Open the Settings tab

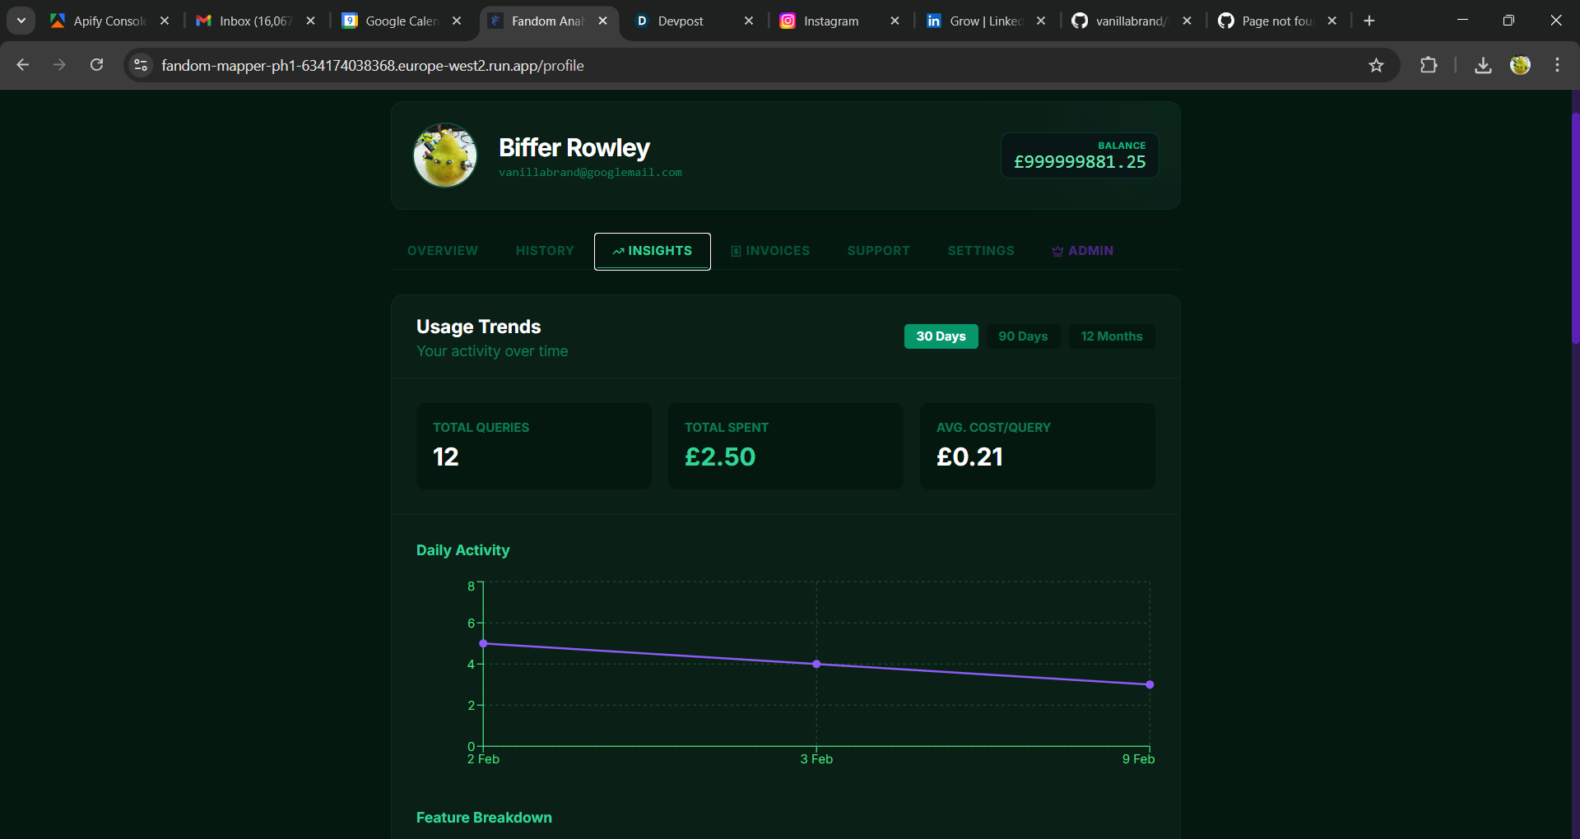click(981, 251)
